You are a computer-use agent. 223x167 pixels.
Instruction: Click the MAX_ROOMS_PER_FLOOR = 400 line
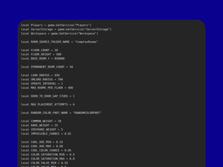coord(47,88)
